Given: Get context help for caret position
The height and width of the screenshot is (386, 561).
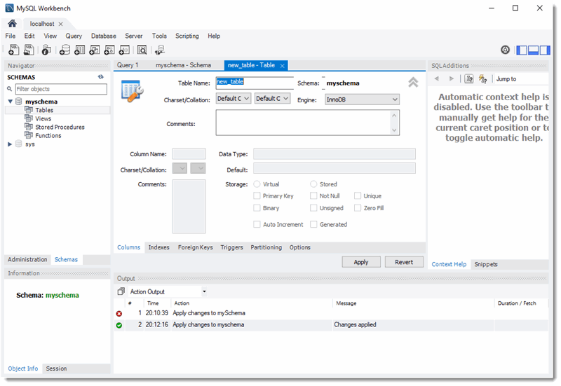Looking at the screenshot, I should (x=468, y=78).
